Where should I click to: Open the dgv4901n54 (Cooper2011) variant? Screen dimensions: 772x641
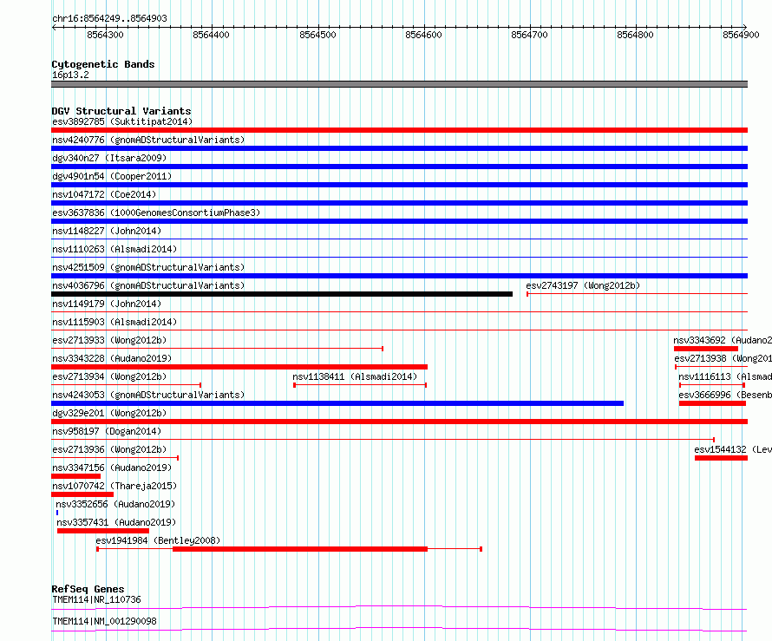click(112, 176)
